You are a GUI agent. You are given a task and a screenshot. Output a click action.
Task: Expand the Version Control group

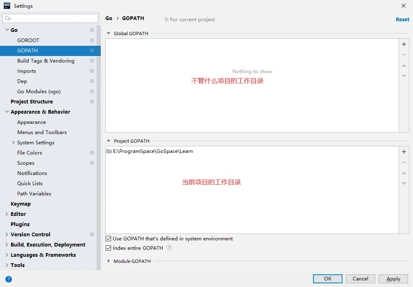click(x=7, y=234)
